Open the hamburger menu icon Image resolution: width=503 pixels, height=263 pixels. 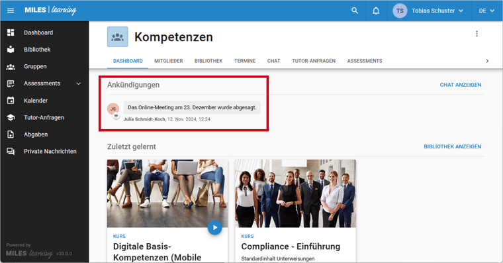(x=11, y=11)
